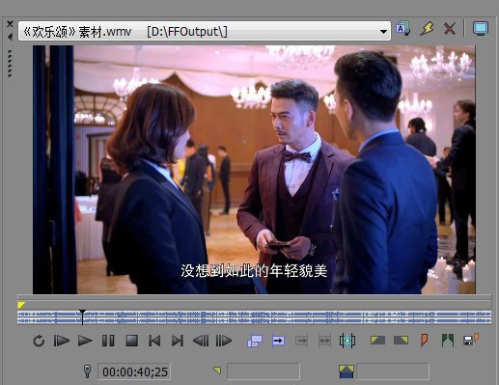Insert a region with the green flags icon
Image resolution: width=499 pixels, height=385 pixels.
point(448,341)
